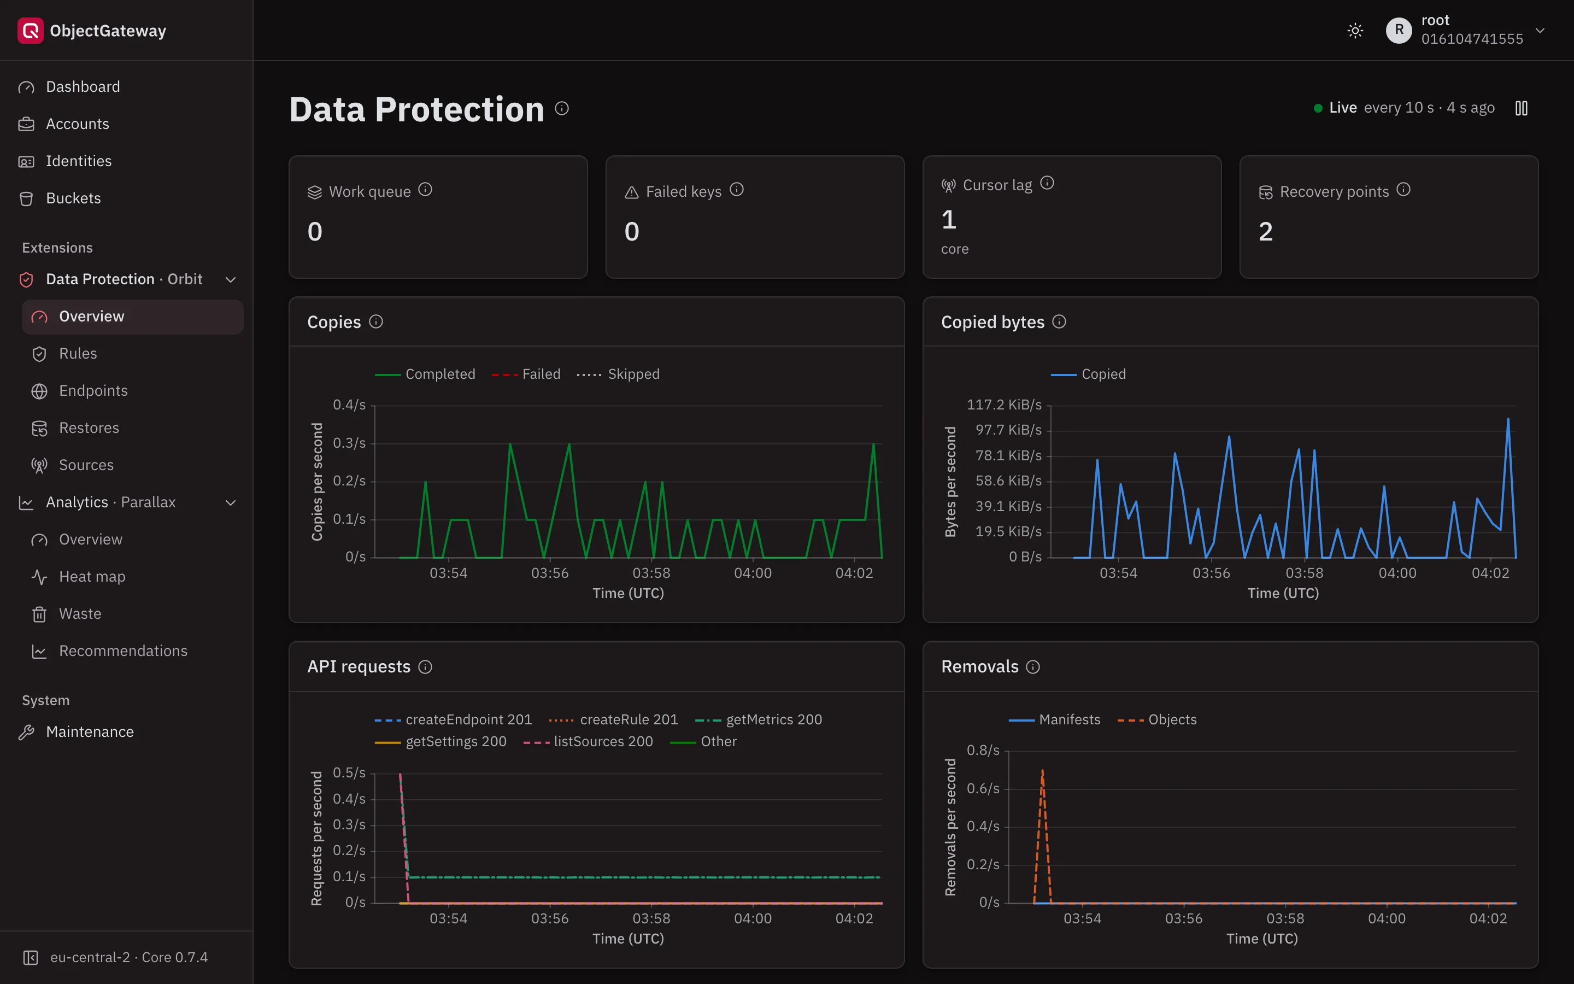The image size is (1574, 984).
Task: Open the root account dropdown chevron
Action: 1540,31
